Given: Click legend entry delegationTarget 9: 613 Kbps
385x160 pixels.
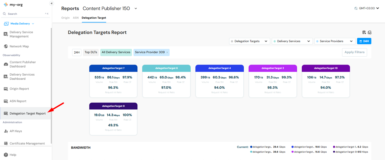Looking at the screenshot, I should click(351, 152).
